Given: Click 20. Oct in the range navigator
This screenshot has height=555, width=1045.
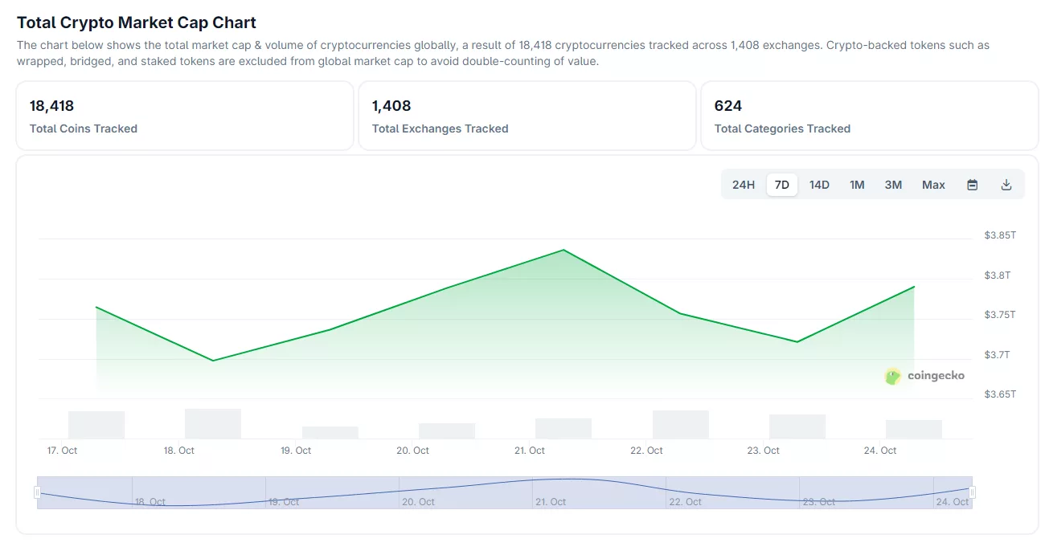Looking at the screenshot, I should click(x=418, y=501).
